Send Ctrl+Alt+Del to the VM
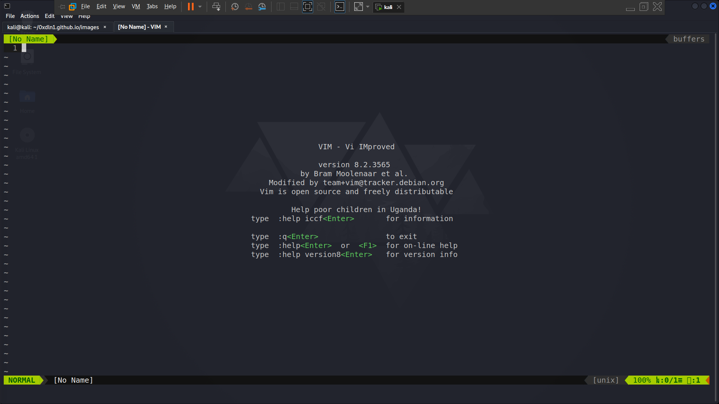This screenshot has width=719, height=404. click(216, 7)
